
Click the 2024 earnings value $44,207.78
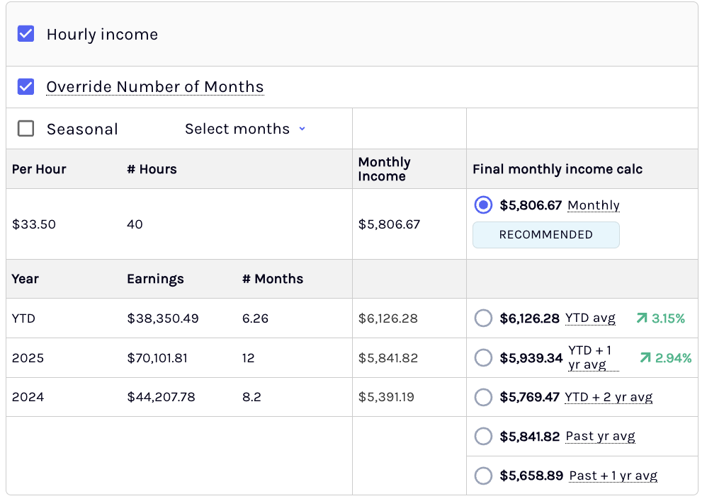pos(161,397)
